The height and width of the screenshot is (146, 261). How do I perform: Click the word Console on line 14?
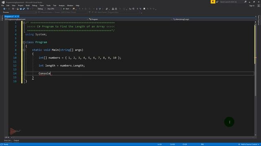[x=44, y=73]
